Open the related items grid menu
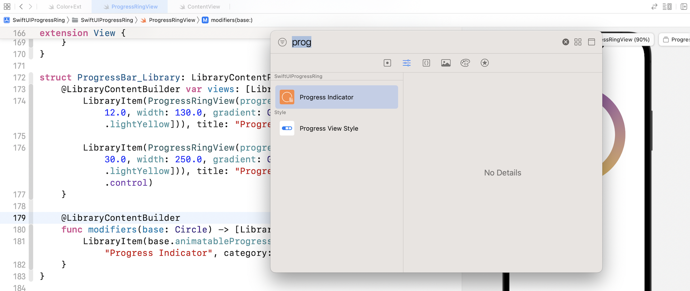The width and height of the screenshot is (690, 291). click(7, 6)
